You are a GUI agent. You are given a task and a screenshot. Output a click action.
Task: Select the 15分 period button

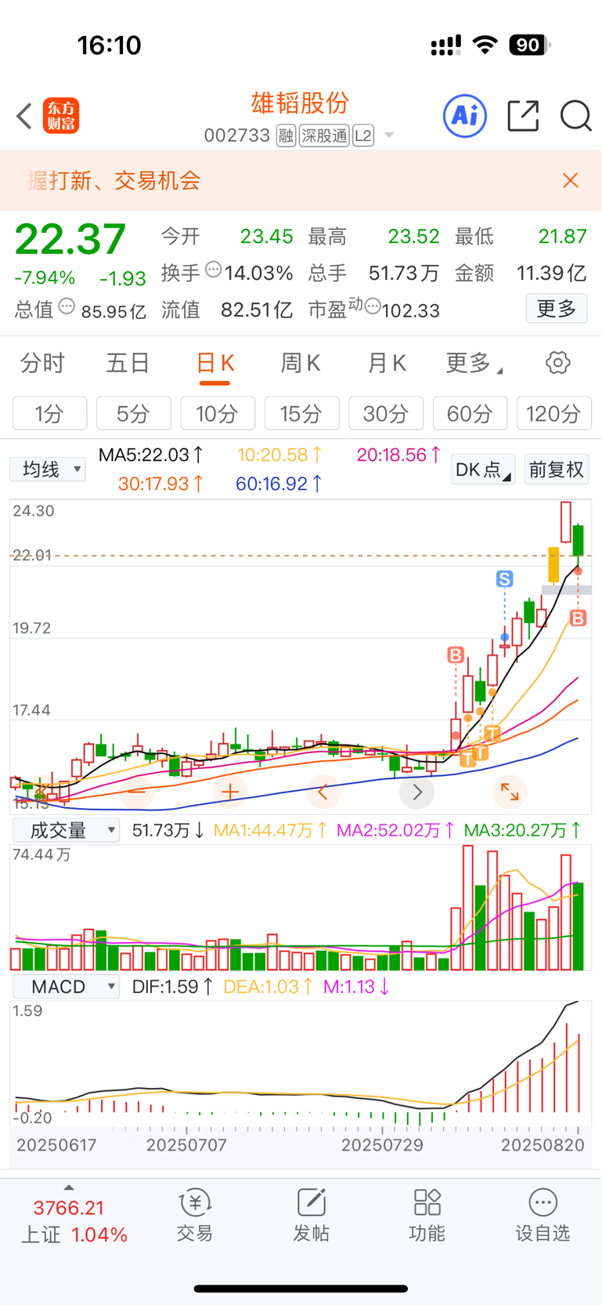tap(301, 413)
